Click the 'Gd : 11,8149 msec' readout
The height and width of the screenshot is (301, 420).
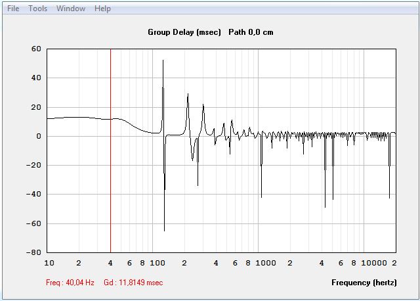(x=133, y=283)
